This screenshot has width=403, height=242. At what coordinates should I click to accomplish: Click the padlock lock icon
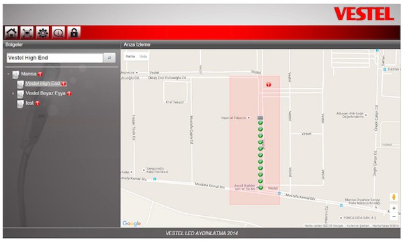[x=74, y=33]
